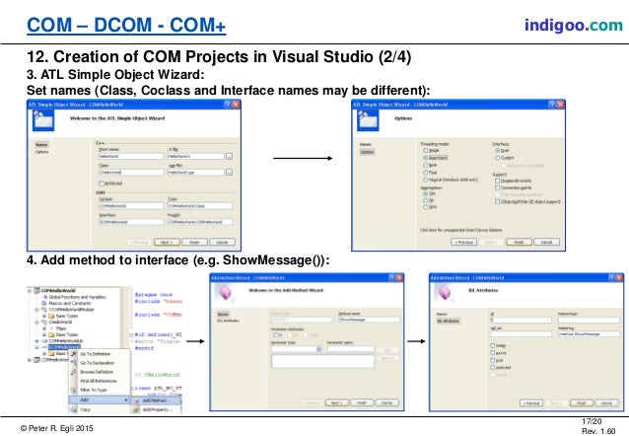The image size is (629, 436).
Task: Browse for the .h file with ellipsis button
Action: (x=229, y=156)
